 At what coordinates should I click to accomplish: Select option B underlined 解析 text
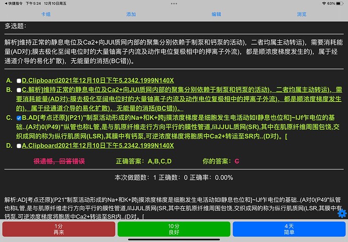point(179,99)
